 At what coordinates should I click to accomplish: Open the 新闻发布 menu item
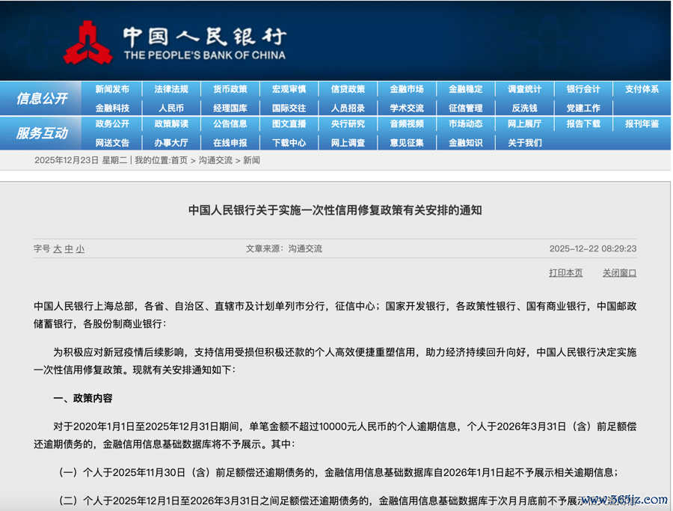[x=112, y=89]
